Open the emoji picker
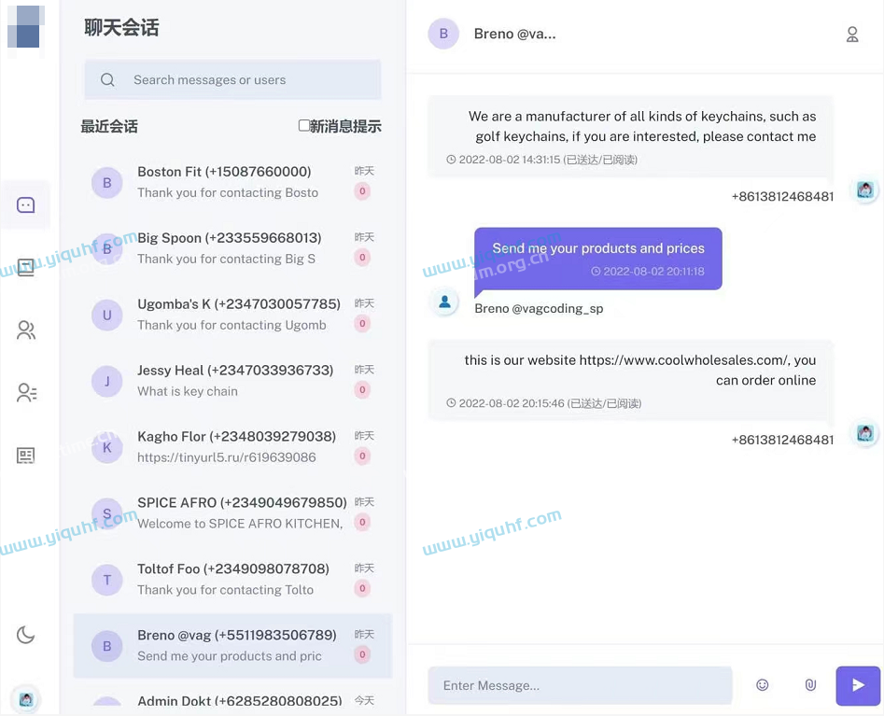 [x=763, y=685]
